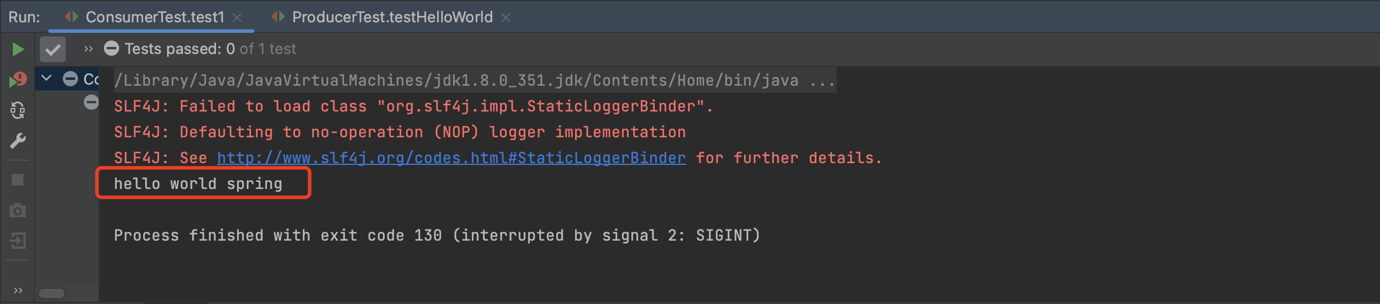Click the Exit icon in left toolbar
The width and height of the screenshot is (1380, 304).
[x=18, y=241]
